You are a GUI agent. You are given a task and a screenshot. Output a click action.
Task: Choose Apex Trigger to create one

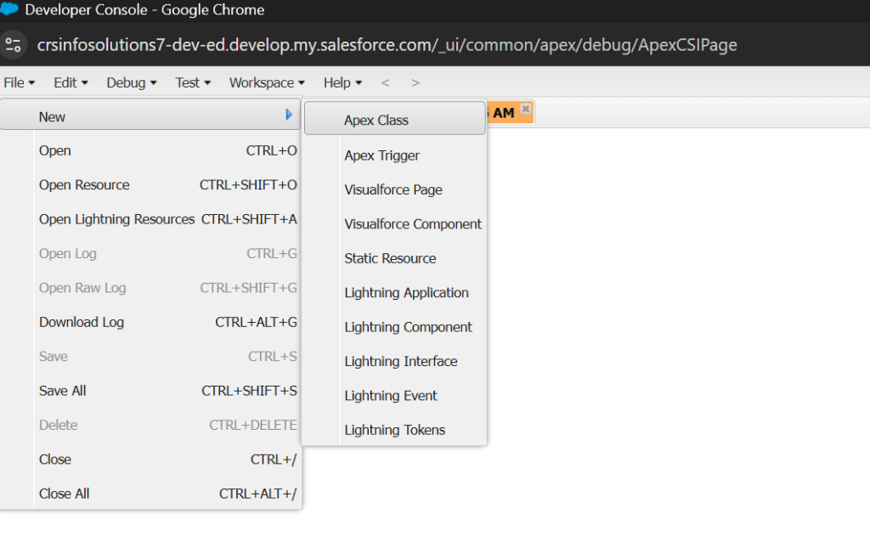tap(381, 155)
